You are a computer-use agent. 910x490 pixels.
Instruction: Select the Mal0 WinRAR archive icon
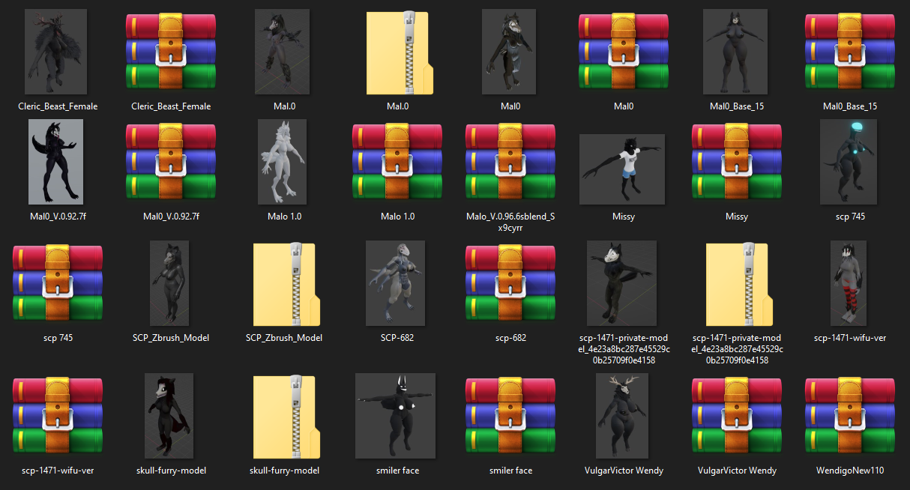624,52
